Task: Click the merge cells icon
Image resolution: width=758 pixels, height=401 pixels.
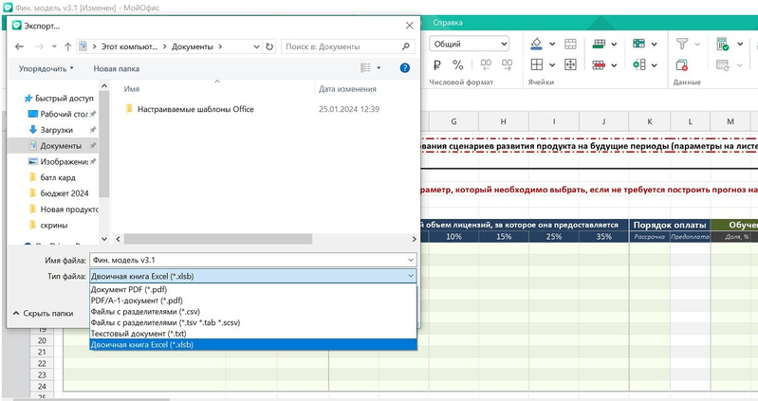Action: 570,44
